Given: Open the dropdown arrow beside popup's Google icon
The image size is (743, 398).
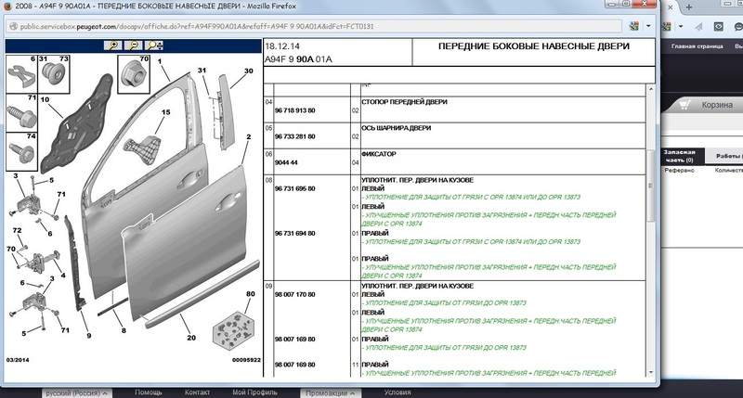Looking at the screenshot, I should pos(647,27).
